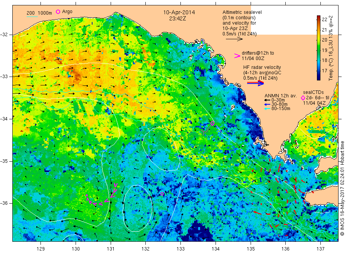Viewport: 347px width, 254px height.
Task: Click the 'HF radar velocity' label
Action: [x=262, y=67]
